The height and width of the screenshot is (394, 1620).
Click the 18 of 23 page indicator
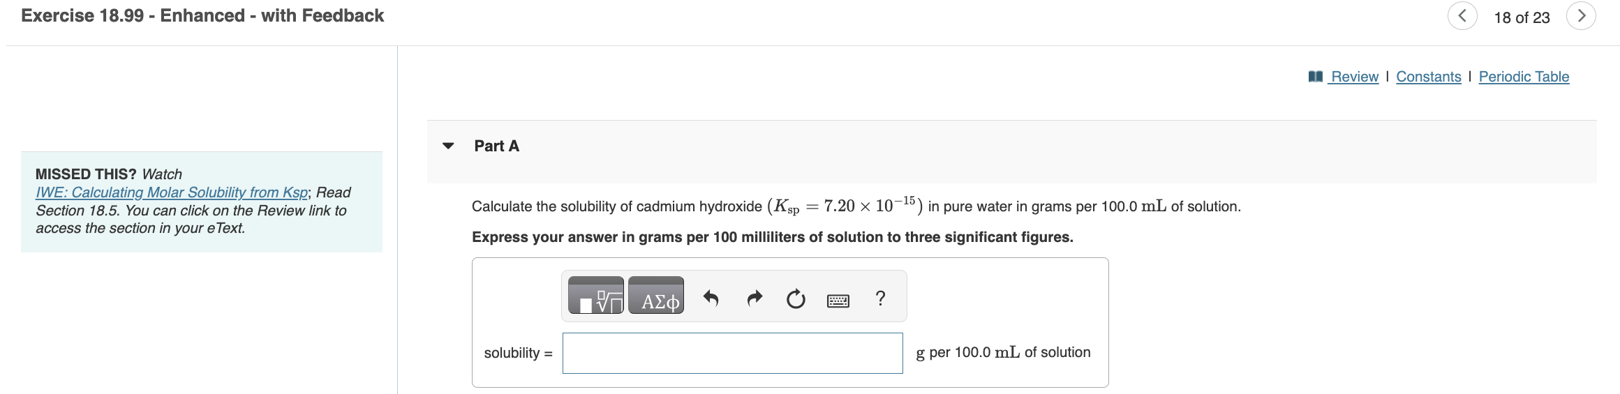[x=1522, y=17]
